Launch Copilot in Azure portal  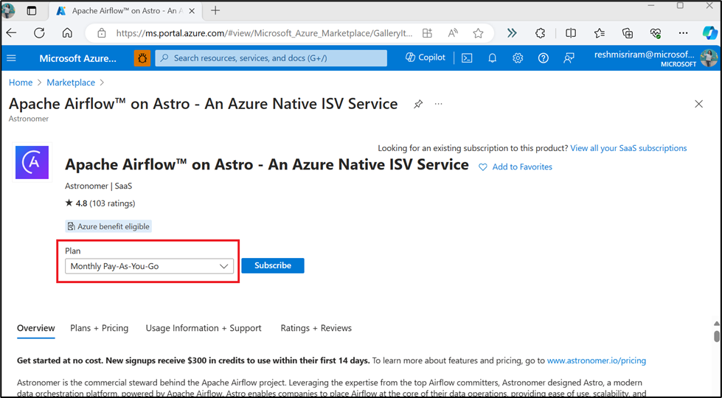[x=426, y=57]
